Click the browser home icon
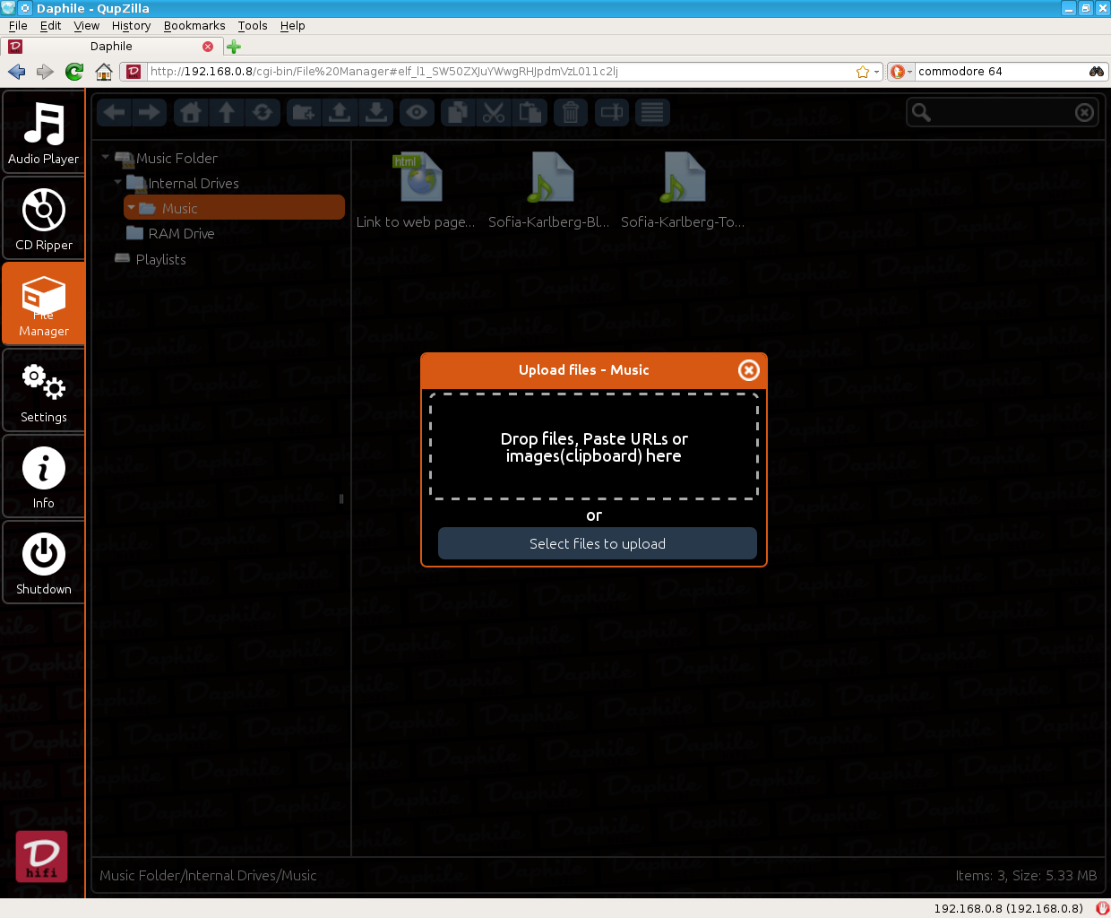 pyautogui.click(x=104, y=71)
